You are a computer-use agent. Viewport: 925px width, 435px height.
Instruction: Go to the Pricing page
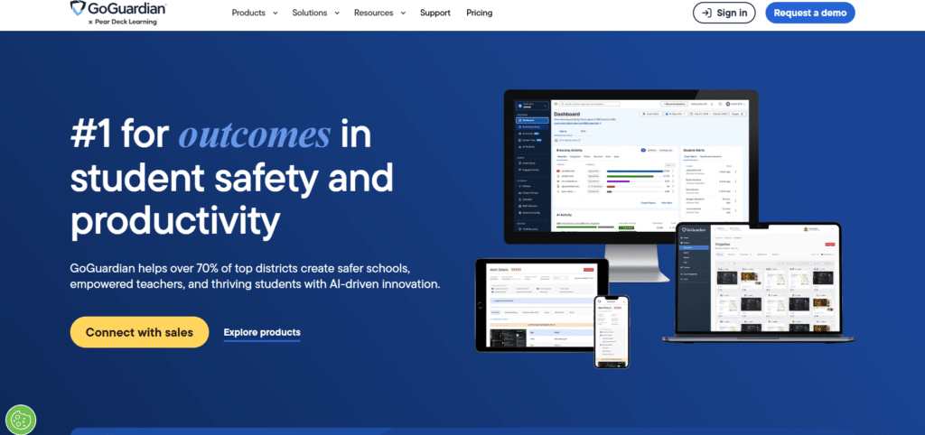(x=479, y=13)
